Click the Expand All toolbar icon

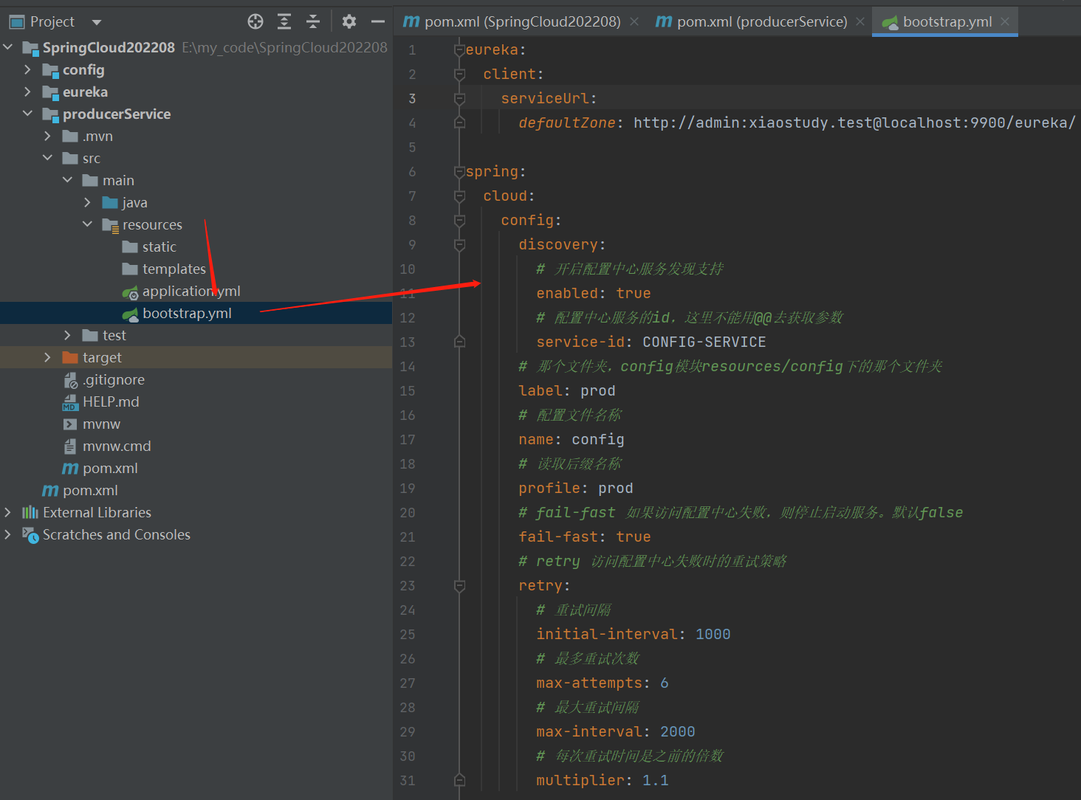[284, 21]
